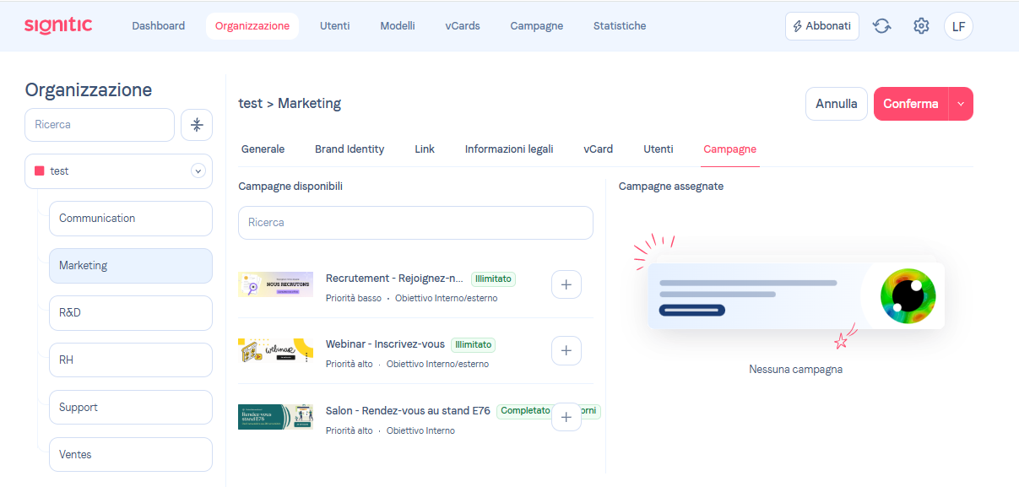The width and height of the screenshot is (1019, 487).
Task: Click the Signitic logo
Action: click(x=58, y=26)
